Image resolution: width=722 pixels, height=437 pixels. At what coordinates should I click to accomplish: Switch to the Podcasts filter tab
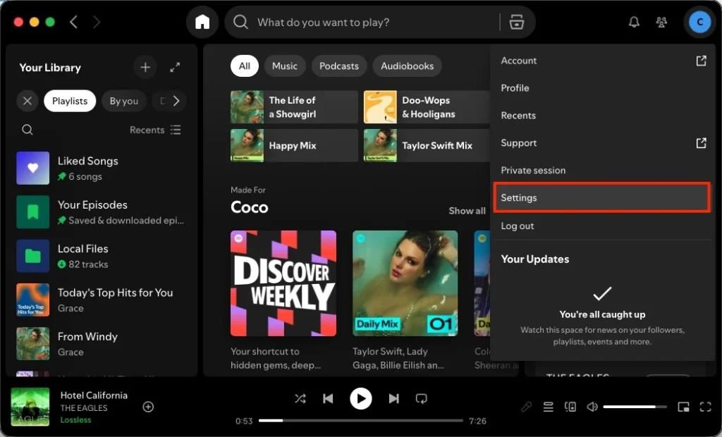click(x=338, y=66)
